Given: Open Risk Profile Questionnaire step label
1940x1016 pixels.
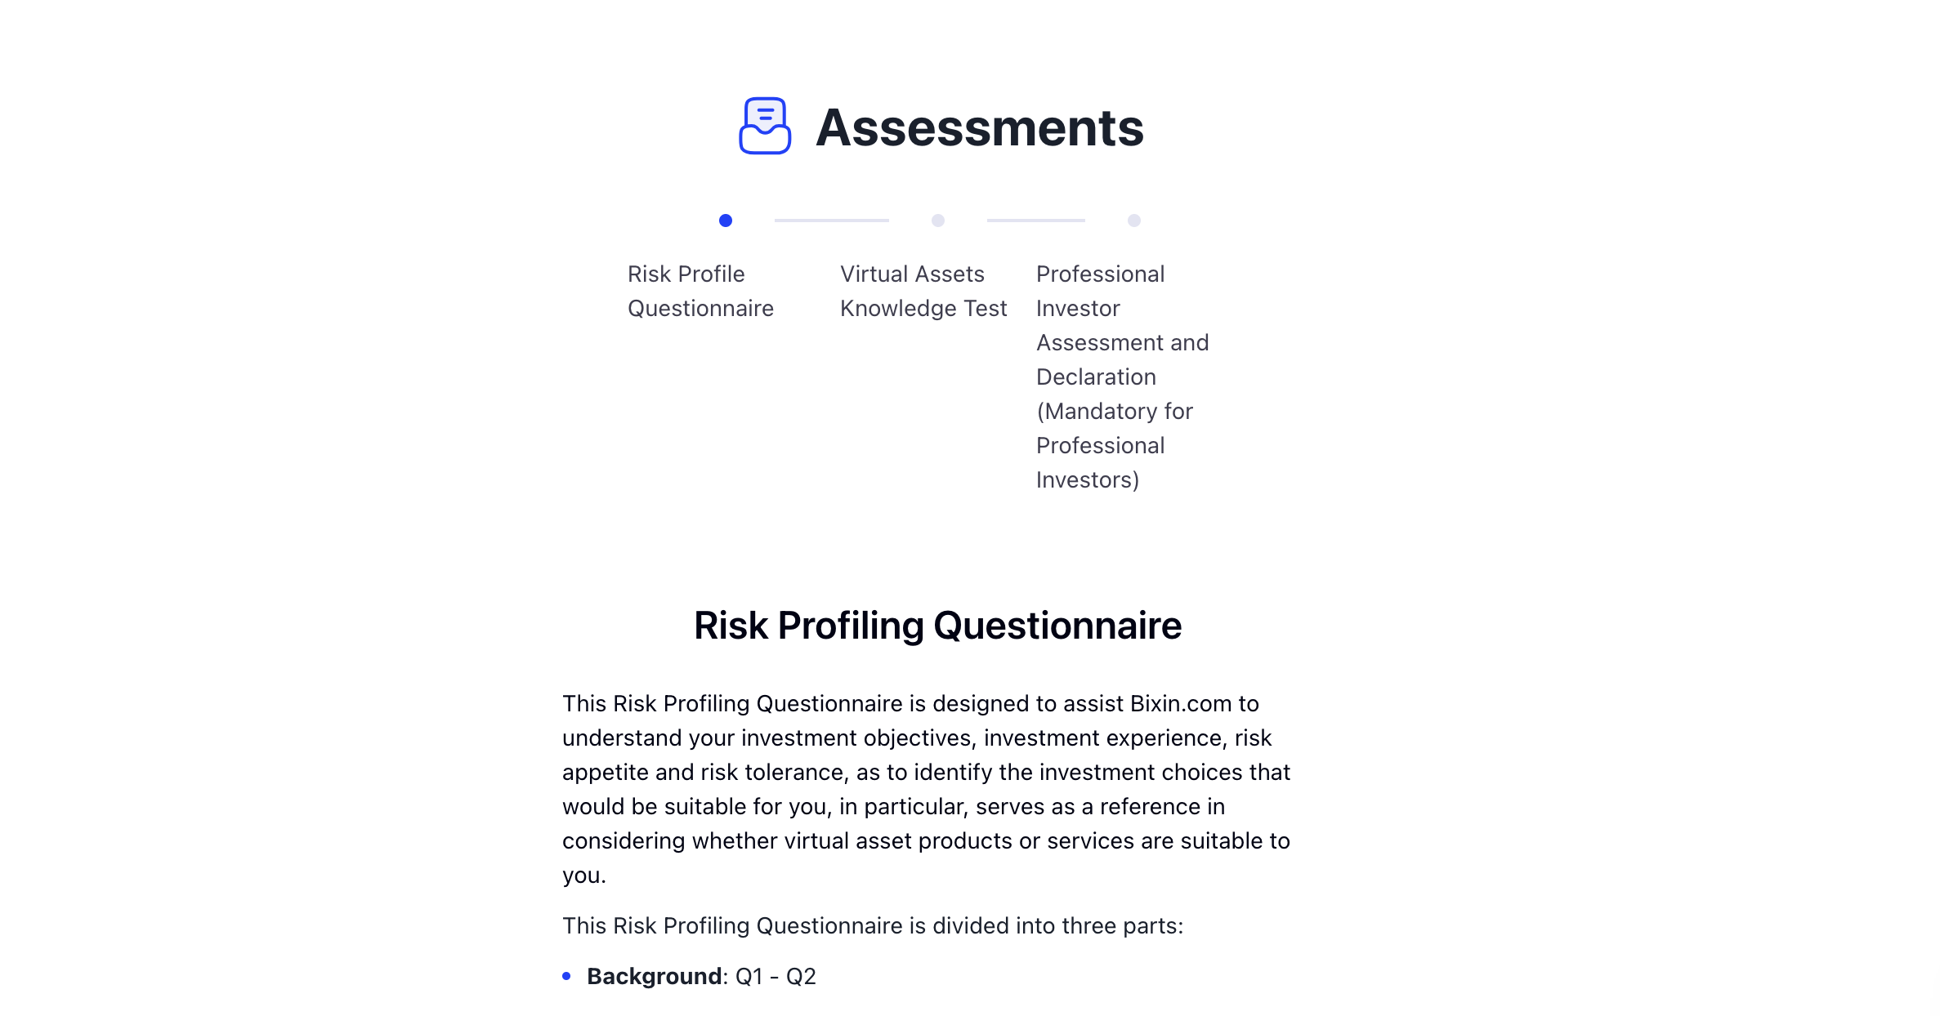Looking at the screenshot, I should pyautogui.click(x=700, y=291).
